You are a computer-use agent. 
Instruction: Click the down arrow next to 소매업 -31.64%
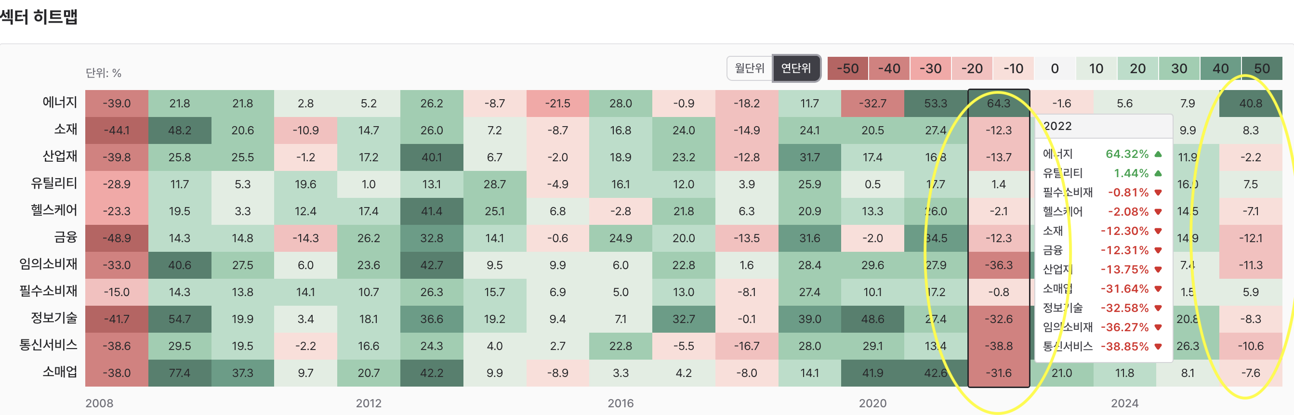(x=1158, y=289)
